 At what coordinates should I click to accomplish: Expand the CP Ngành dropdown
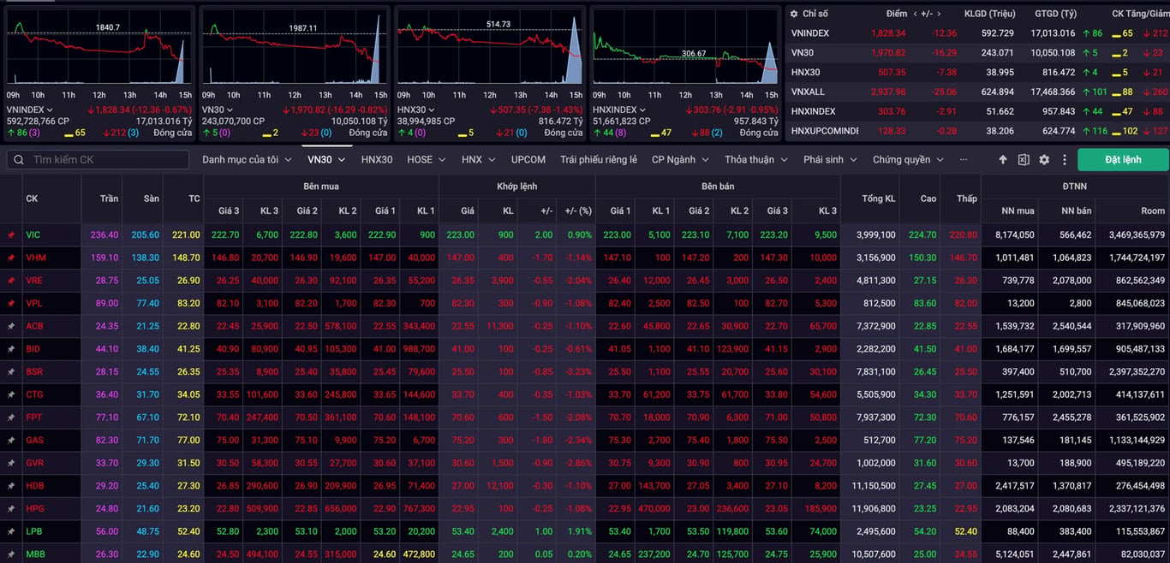point(680,160)
